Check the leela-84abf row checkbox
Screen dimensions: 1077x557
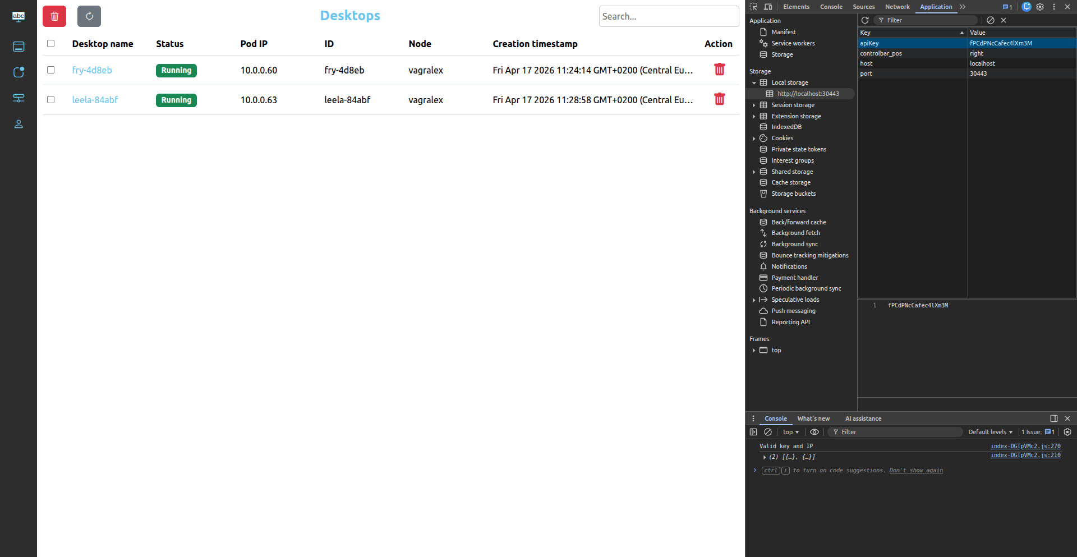(x=50, y=99)
